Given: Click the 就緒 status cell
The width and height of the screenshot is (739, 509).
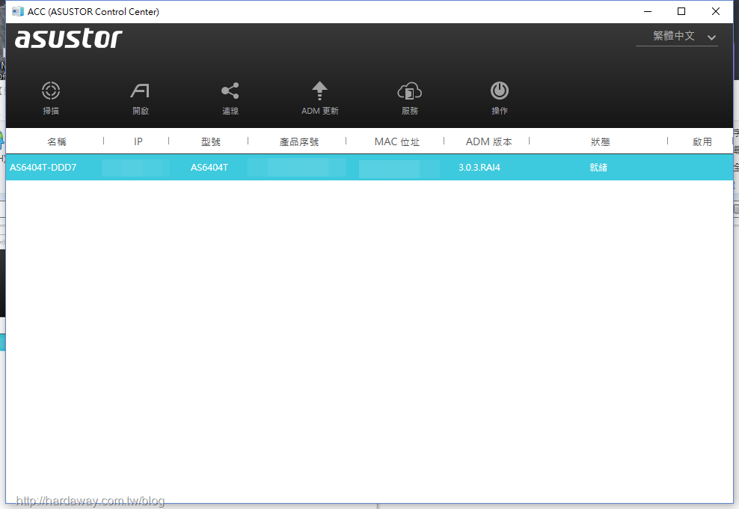Looking at the screenshot, I should [598, 168].
